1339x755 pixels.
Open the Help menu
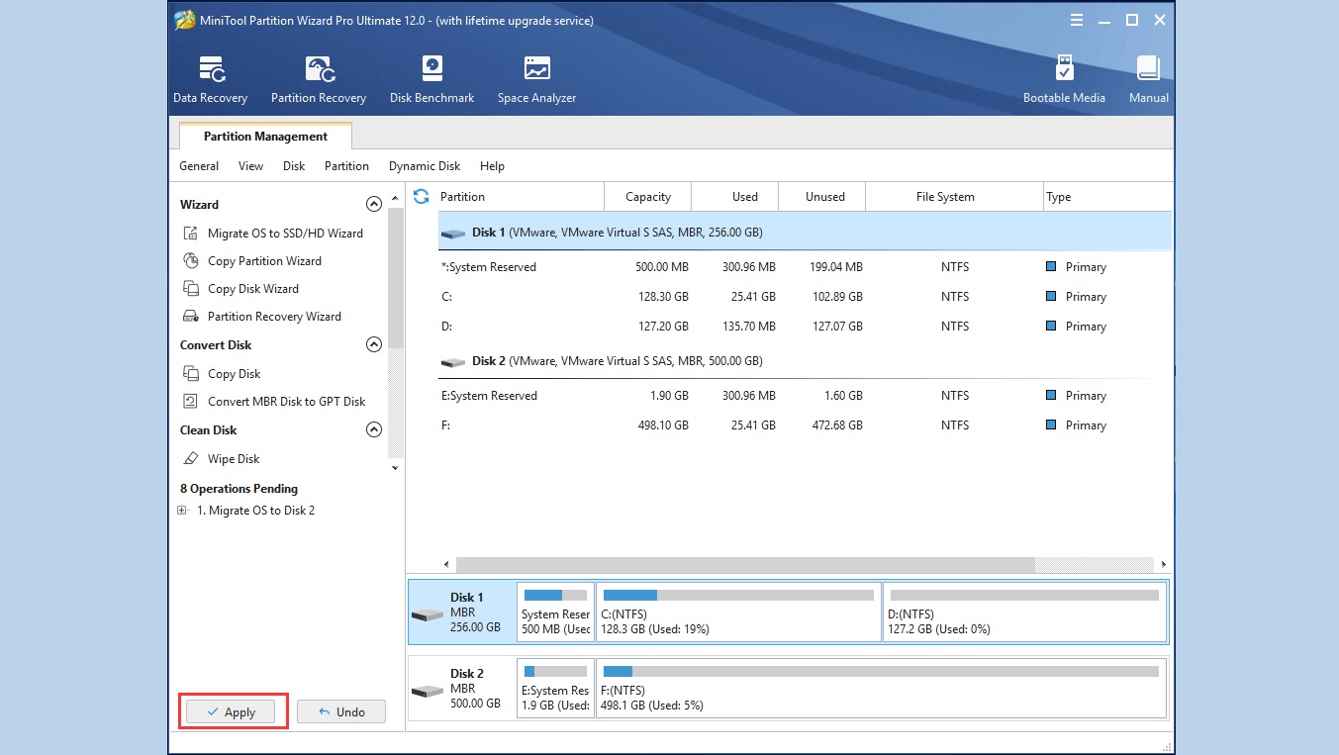click(492, 166)
